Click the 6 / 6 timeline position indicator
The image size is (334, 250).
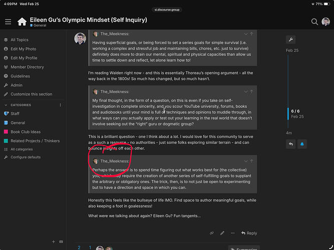295,111
